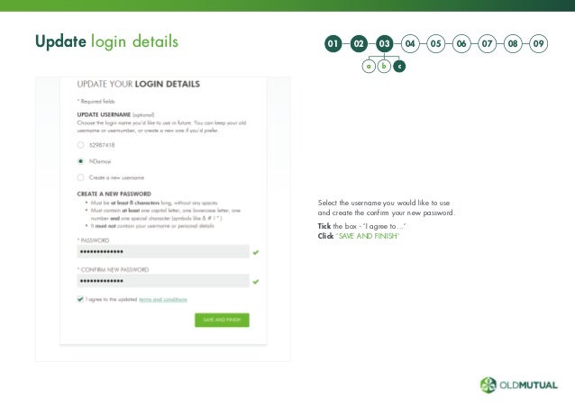Go to step 07 circle
The image size is (575, 407).
[487, 43]
